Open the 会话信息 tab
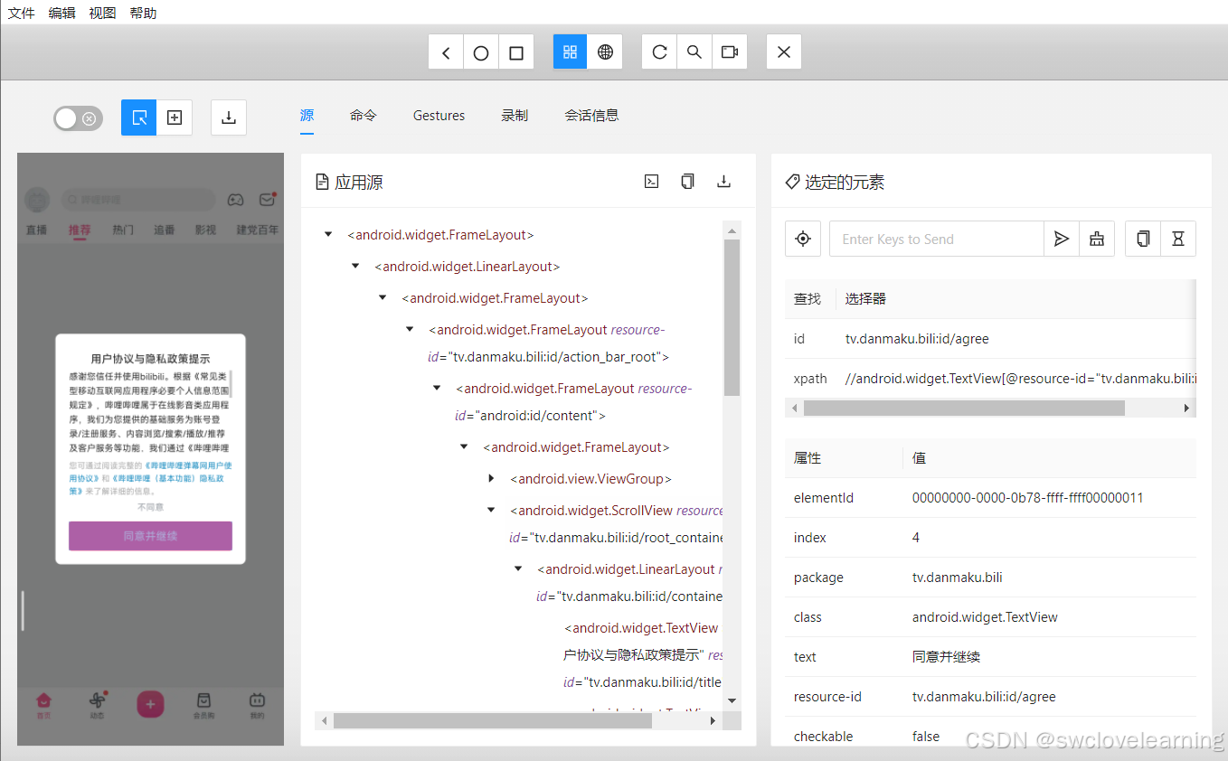The image size is (1228, 761). coord(592,116)
